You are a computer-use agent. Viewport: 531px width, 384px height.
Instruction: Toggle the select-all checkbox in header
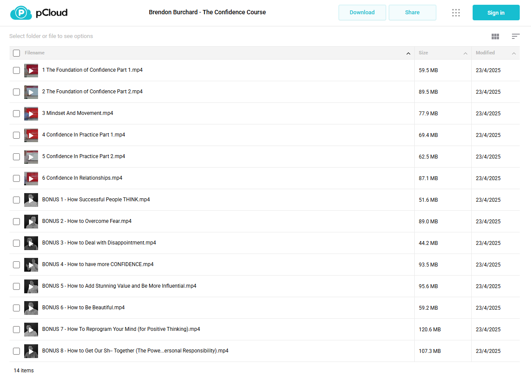[x=16, y=53]
